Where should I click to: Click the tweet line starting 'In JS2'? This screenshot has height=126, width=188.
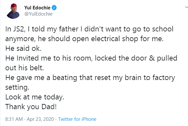[89, 29]
